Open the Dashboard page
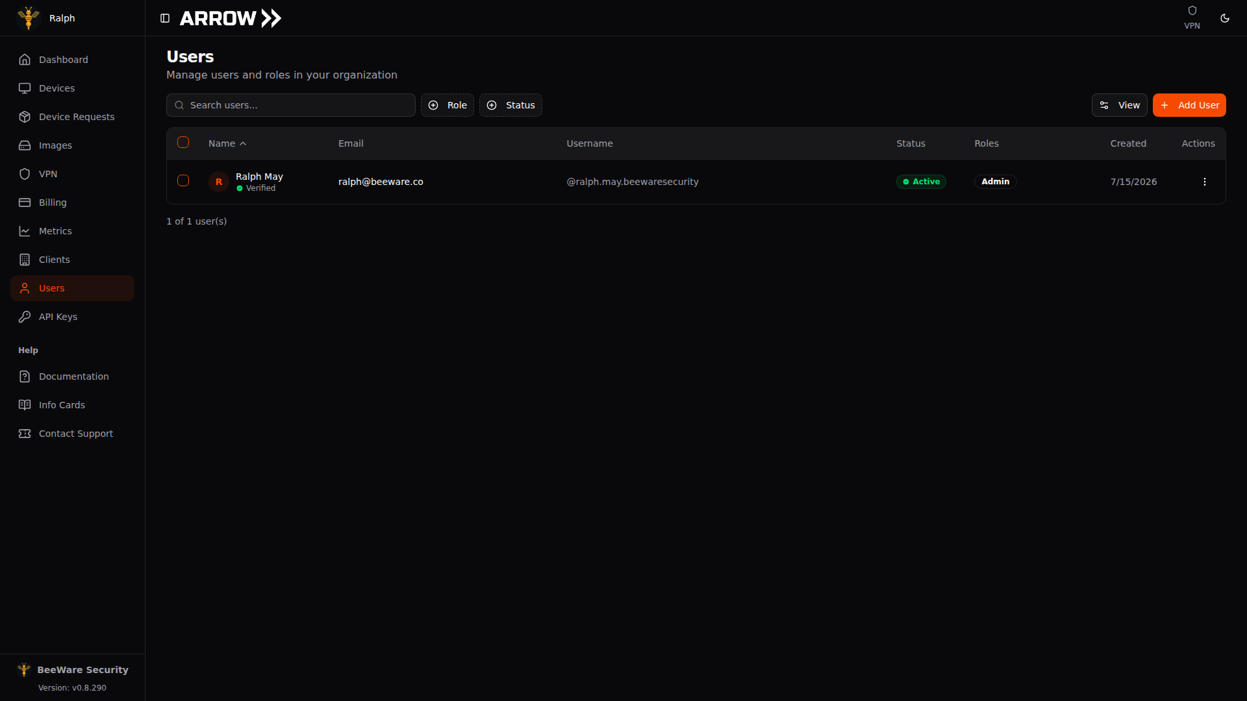Screen dimensions: 1247x701 click(72, 60)
